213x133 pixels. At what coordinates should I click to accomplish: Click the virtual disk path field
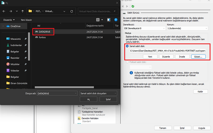coord(168,51)
